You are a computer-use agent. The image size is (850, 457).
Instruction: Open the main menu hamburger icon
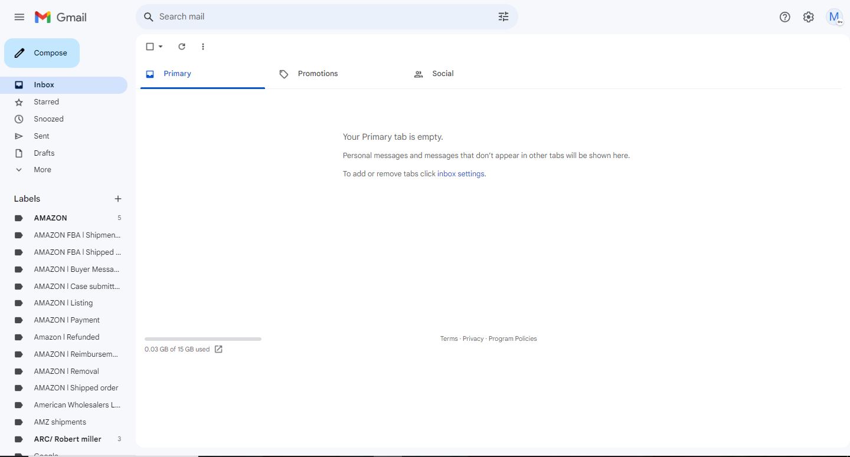tap(19, 17)
